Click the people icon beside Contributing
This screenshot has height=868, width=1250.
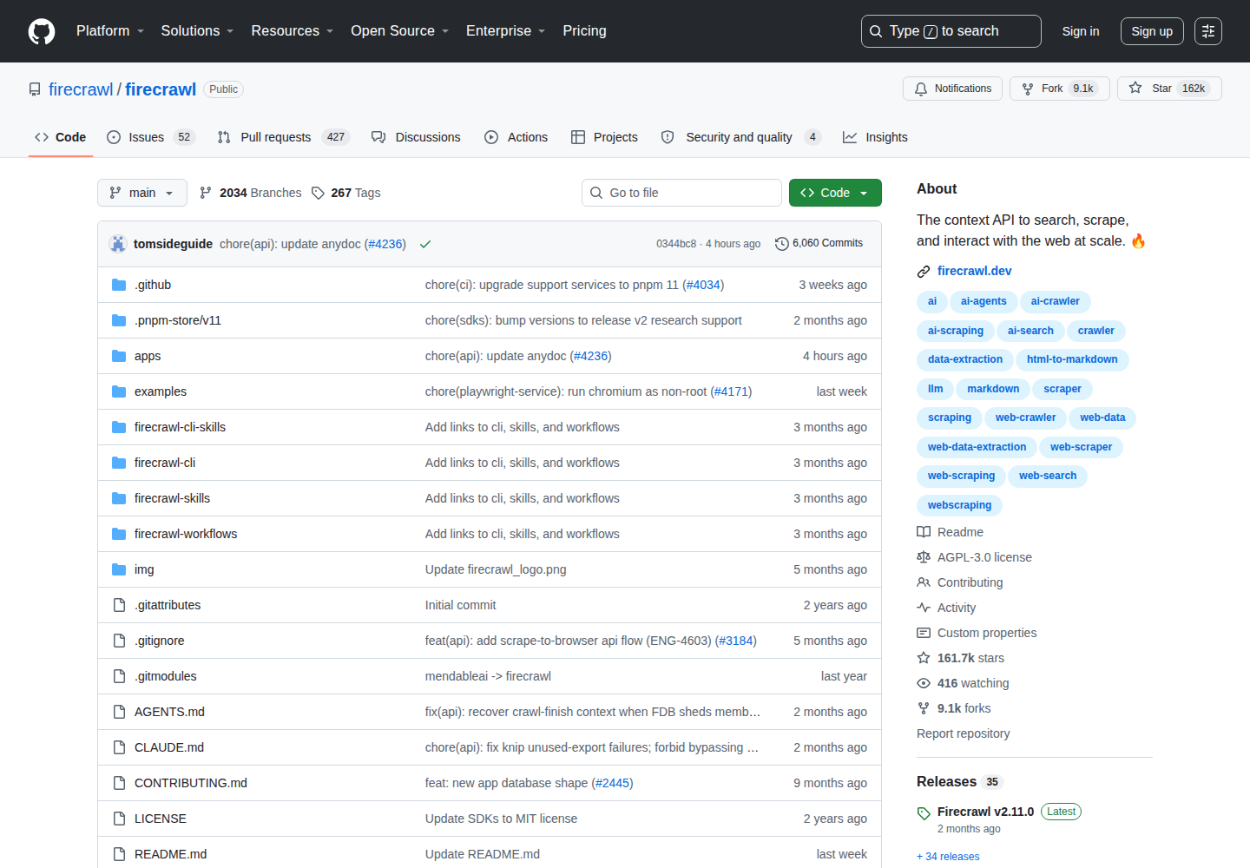click(924, 582)
